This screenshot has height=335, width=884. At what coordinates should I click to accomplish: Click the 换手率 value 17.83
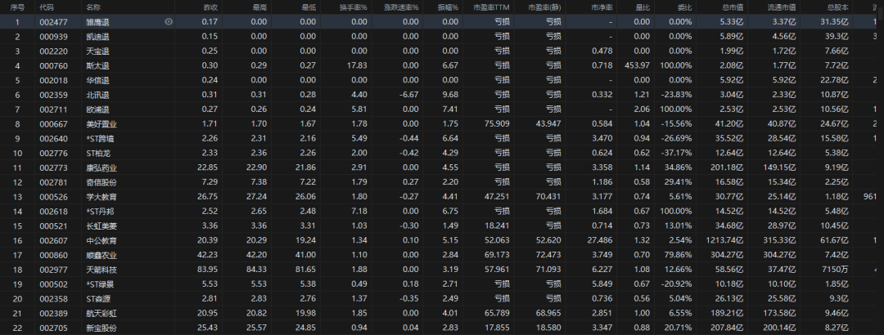point(358,65)
